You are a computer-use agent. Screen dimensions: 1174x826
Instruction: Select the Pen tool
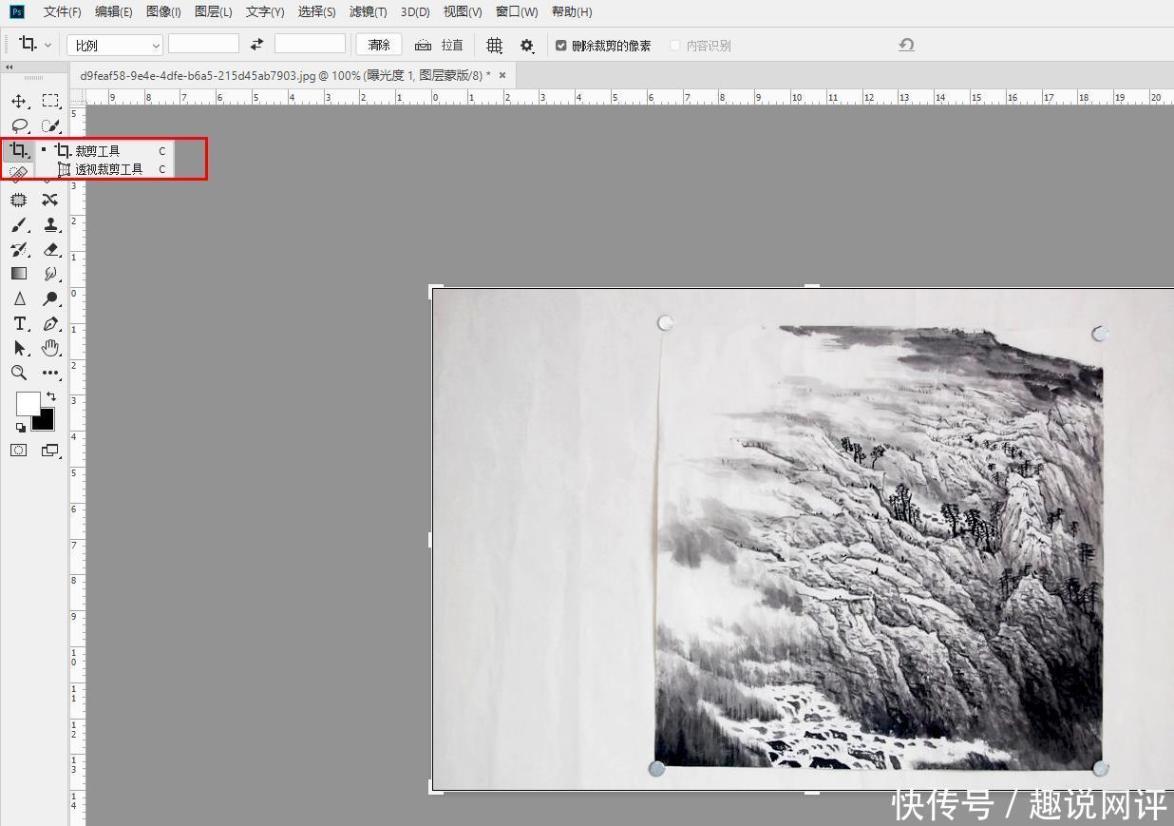(50, 323)
